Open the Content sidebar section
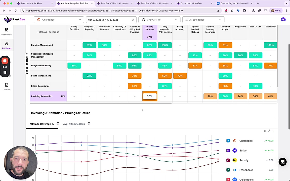This screenshot has height=181, width=290. (x=7, y=87)
